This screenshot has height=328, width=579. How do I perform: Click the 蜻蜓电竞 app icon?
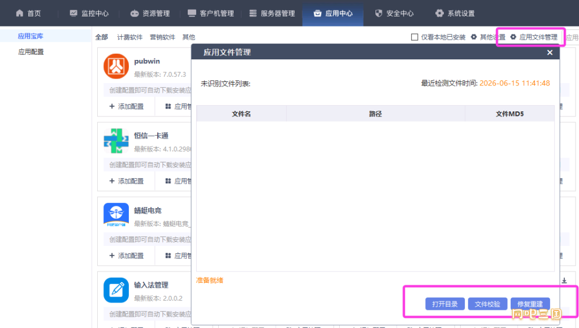(116, 215)
